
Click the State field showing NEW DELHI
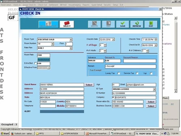62,98
